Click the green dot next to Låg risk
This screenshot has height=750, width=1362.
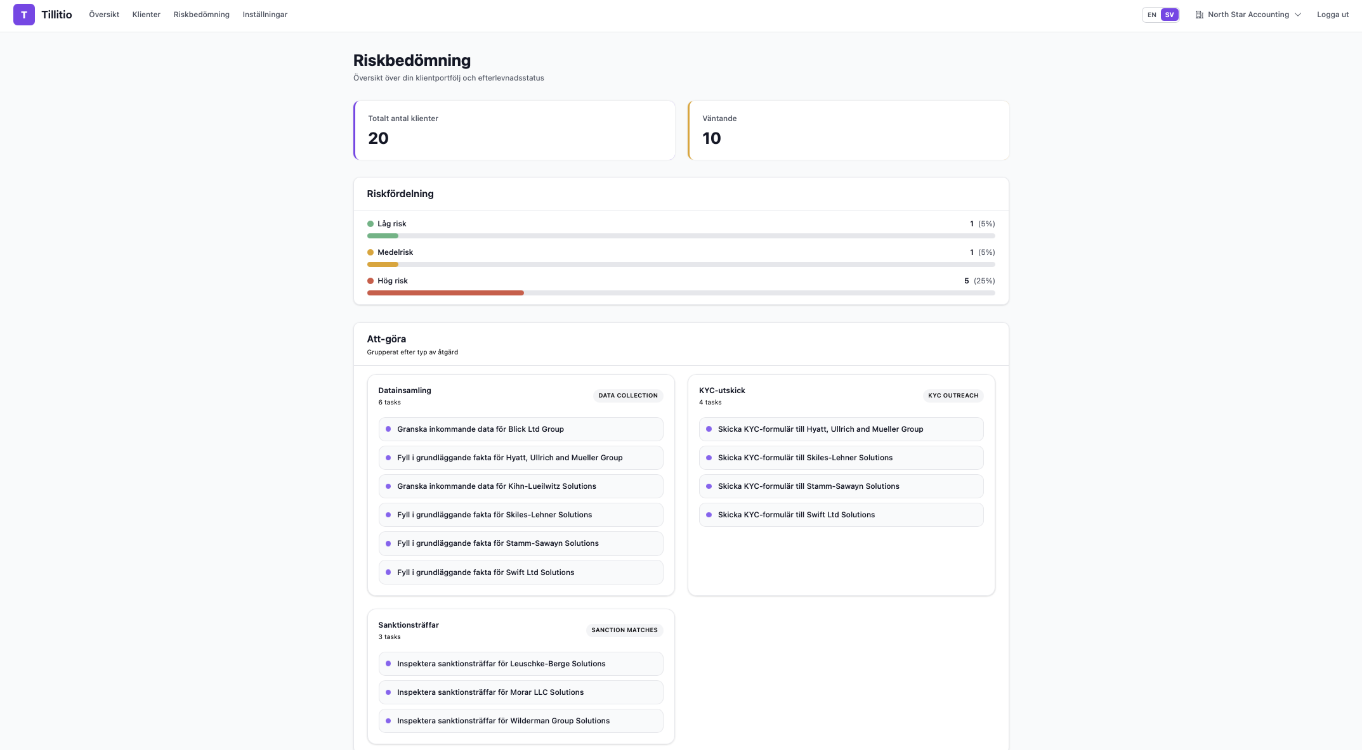(370, 223)
